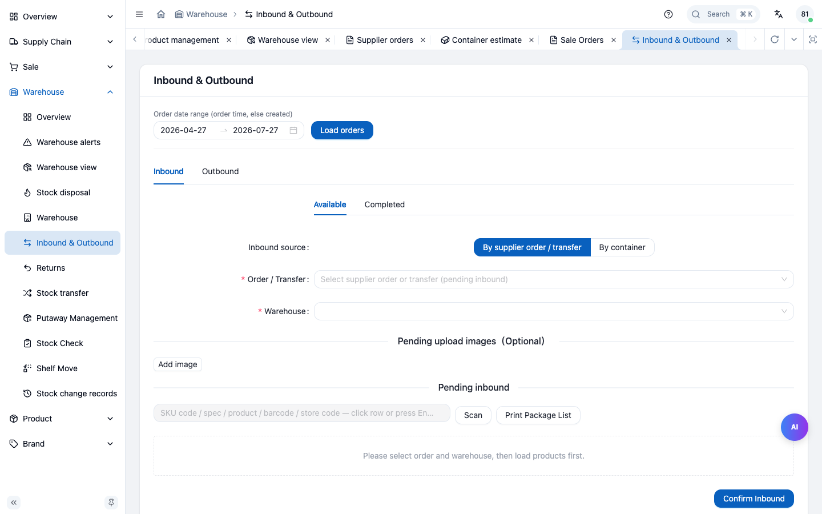822x514 pixels.
Task: Click the Add image button
Action: 178,364
